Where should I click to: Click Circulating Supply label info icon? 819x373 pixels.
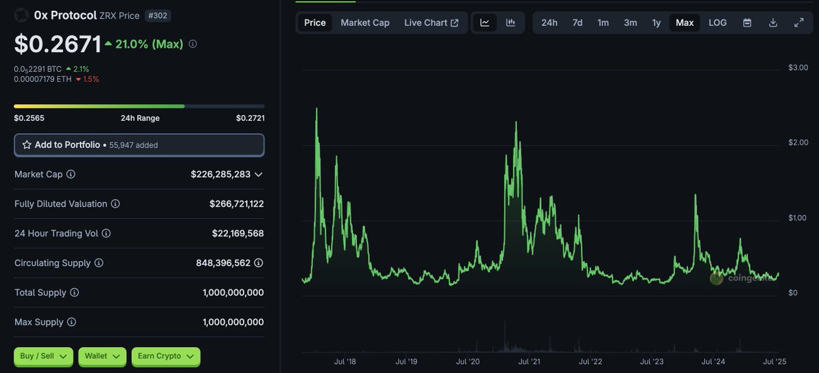[99, 263]
